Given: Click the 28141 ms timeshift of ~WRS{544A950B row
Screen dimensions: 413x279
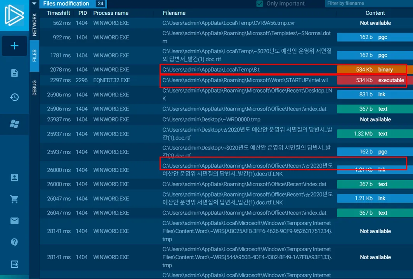Looking at the screenshot, I should click(59, 257).
